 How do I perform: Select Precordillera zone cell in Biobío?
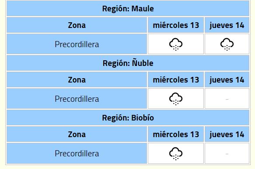click(x=77, y=153)
